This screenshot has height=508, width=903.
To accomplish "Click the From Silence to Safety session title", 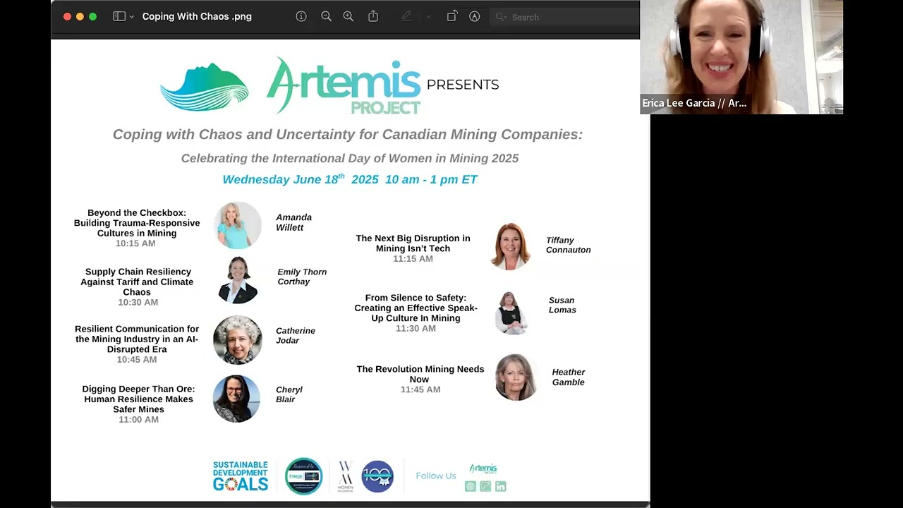I will (416, 308).
